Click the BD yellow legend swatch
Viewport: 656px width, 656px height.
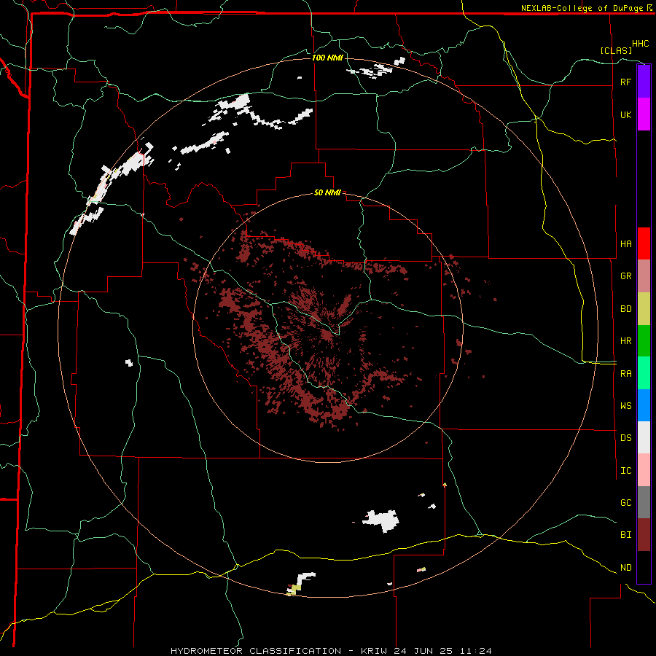644,309
